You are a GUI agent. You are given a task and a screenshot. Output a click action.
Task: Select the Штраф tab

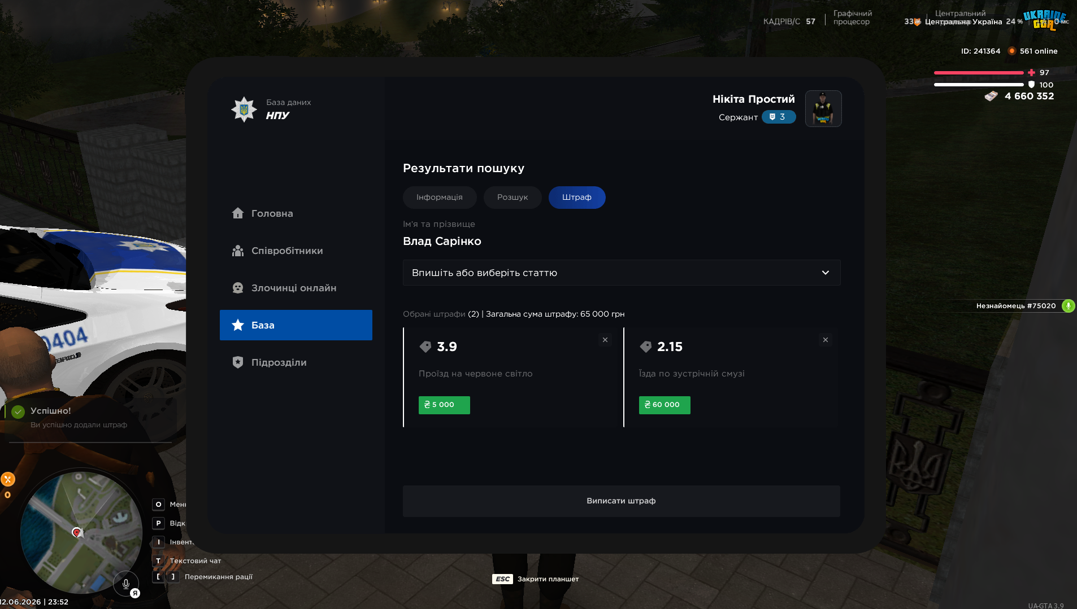pyautogui.click(x=577, y=198)
